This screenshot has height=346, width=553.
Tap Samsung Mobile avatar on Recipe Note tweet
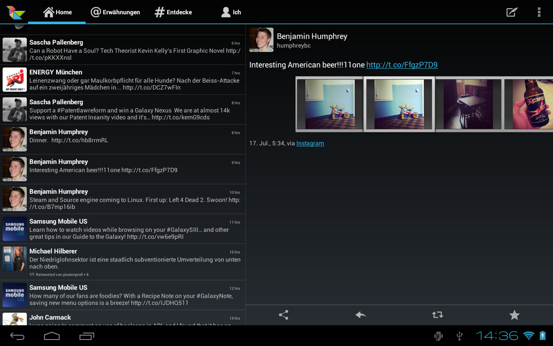(x=15, y=295)
